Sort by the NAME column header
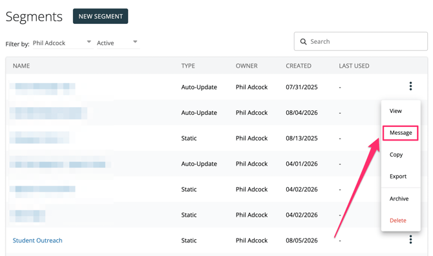Viewport: 433px width, 256px height. click(21, 66)
